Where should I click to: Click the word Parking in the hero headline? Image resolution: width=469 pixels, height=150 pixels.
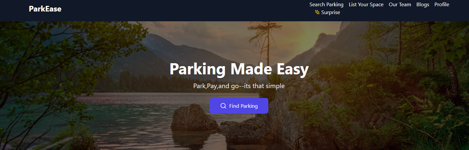pyautogui.click(x=198, y=69)
